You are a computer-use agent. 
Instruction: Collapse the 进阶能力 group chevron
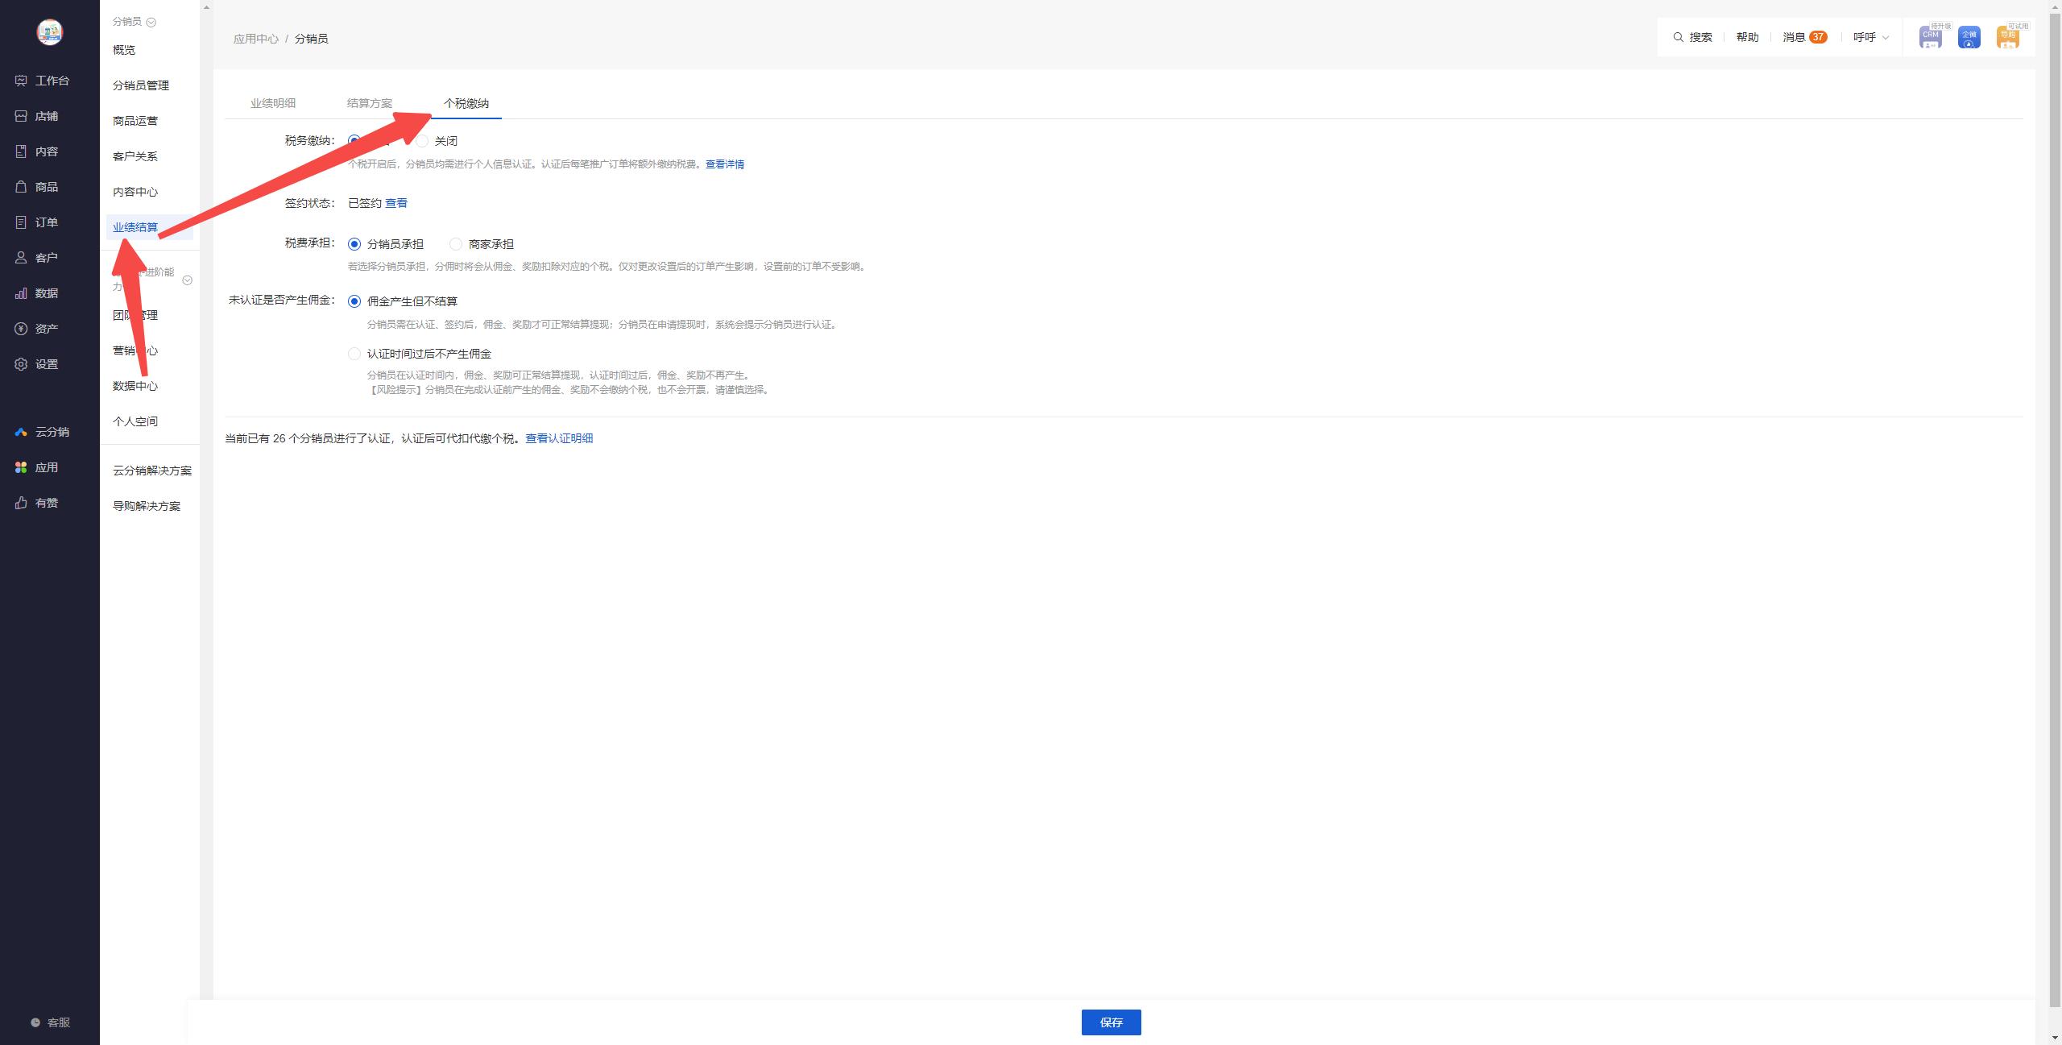188,280
